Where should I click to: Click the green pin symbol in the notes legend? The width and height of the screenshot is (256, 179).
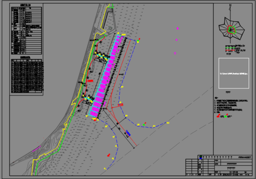226,116
